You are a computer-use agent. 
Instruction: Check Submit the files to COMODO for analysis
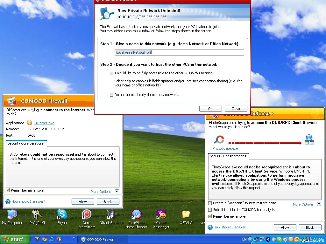click(x=210, y=210)
